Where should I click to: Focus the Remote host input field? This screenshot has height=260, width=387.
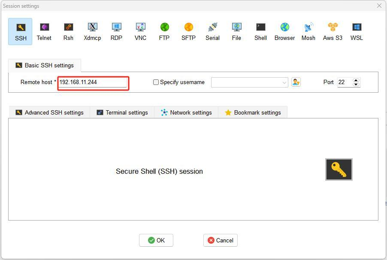(x=93, y=82)
